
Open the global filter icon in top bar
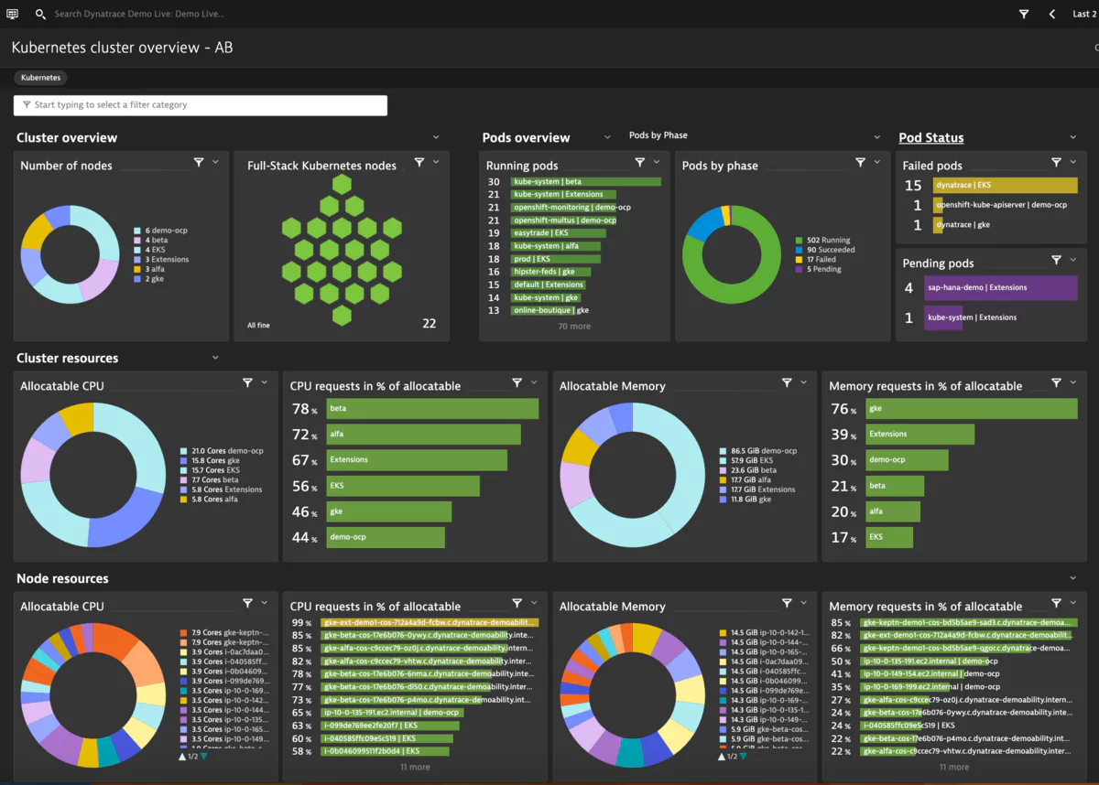click(x=1023, y=14)
